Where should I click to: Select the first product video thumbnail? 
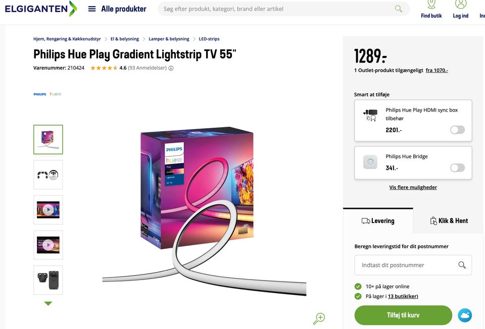48,210
